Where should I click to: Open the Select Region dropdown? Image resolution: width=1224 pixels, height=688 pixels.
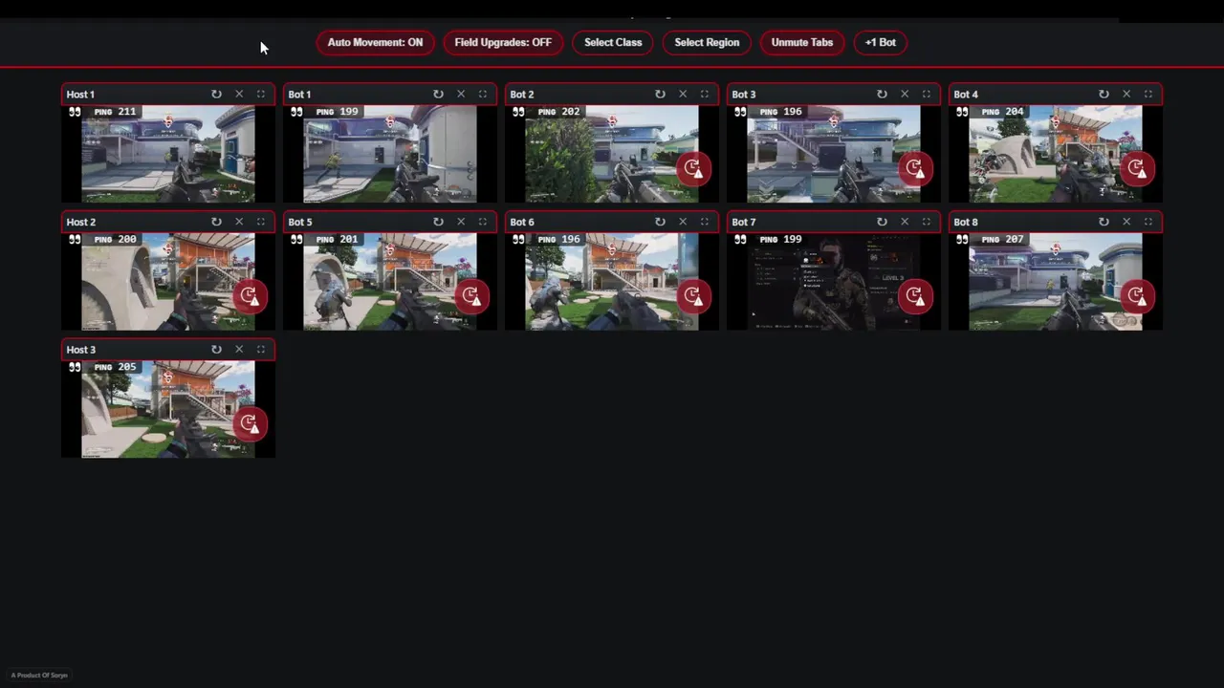click(707, 43)
